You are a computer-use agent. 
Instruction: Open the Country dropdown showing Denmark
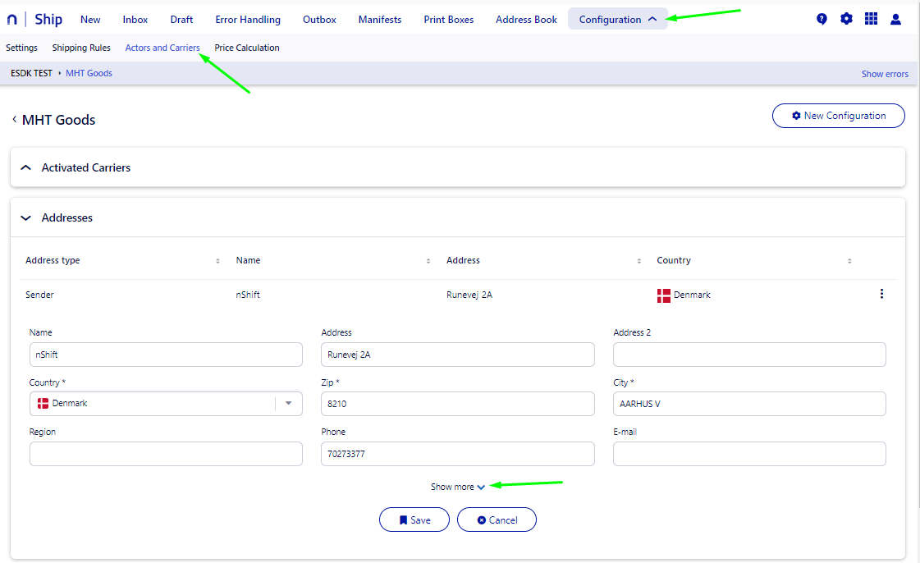[x=288, y=404]
